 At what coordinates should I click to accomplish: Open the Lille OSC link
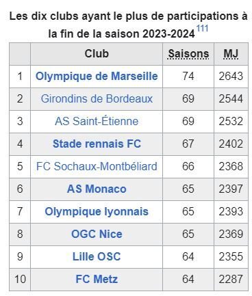point(97,256)
